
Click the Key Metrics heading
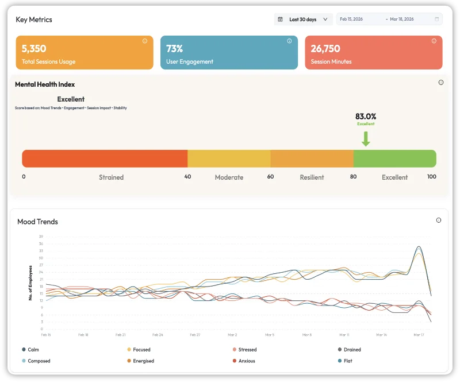point(34,20)
